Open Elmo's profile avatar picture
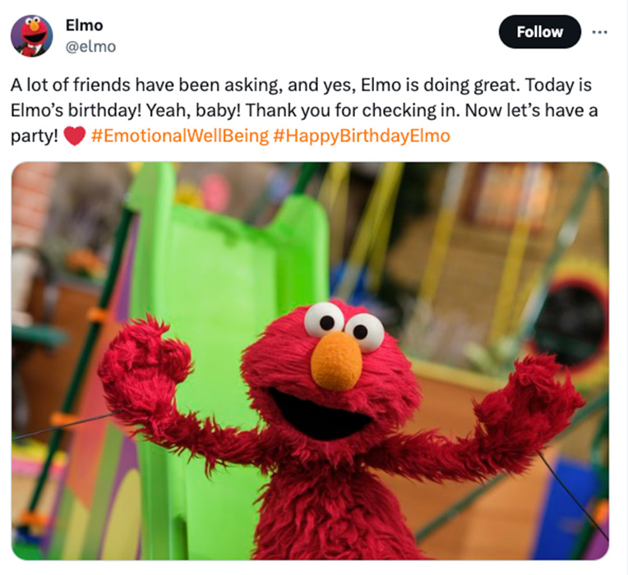This screenshot has height=575, width=628. 31,36
